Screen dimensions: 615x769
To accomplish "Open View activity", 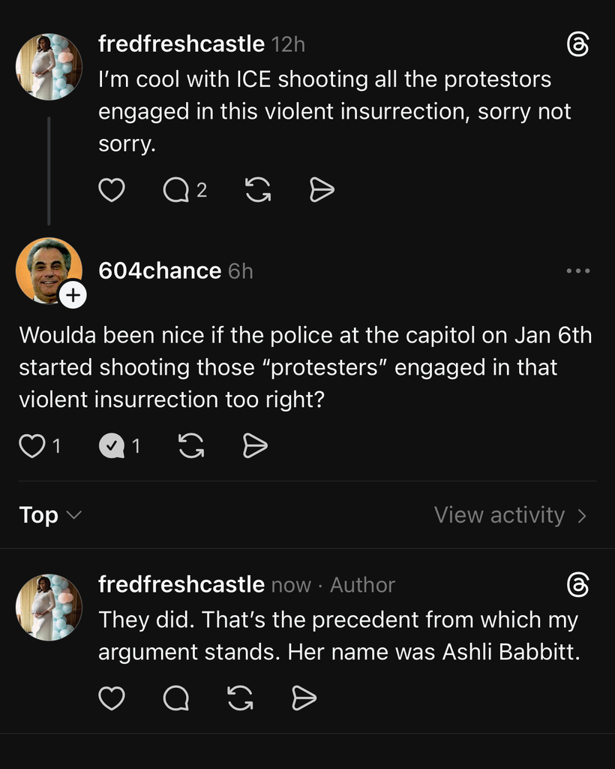I will (510, 515).
